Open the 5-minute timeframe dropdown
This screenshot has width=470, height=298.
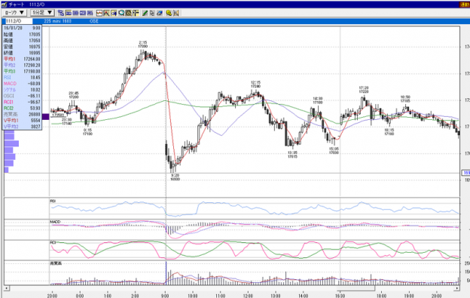click(42, 13)
